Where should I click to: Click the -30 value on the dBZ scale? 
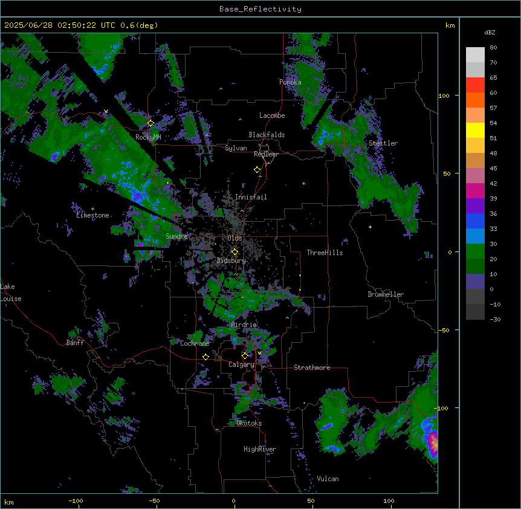[x=495, y=319]
